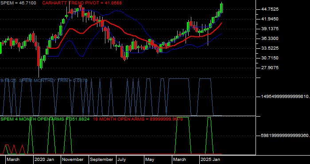The image size is (310, 164).
Task: Pick the 33.5225 price axis value
Action: coord(270,48)
